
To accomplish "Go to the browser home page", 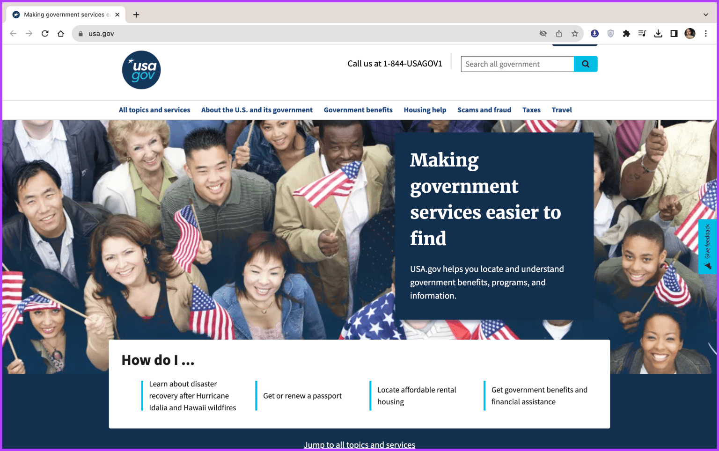I will tap(61, 34).
